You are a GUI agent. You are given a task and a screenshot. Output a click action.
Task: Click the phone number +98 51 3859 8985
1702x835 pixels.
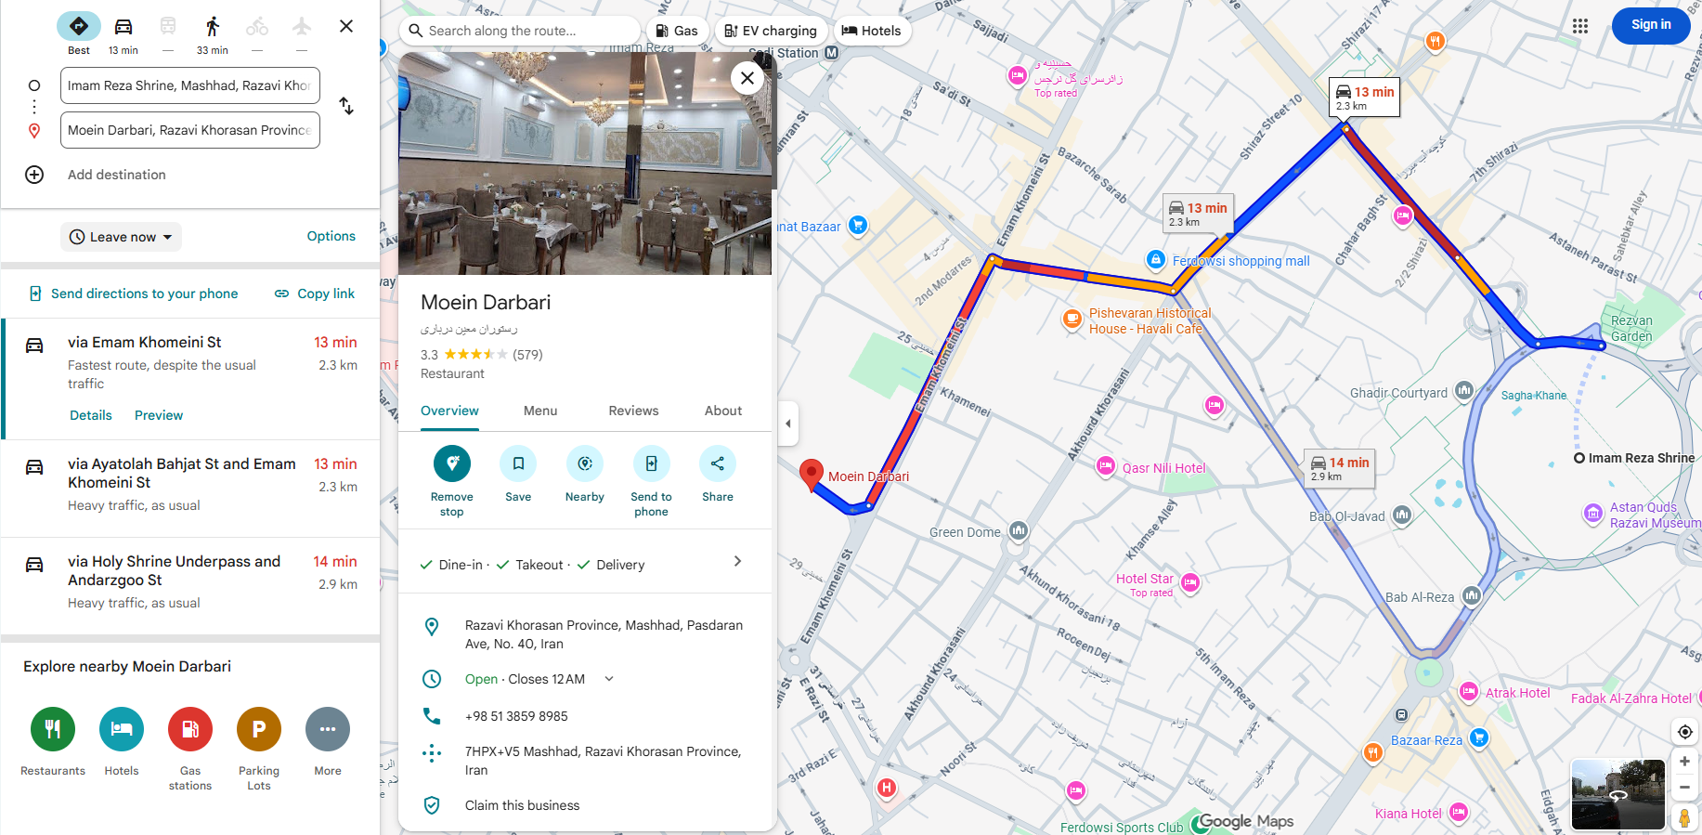coord(516,716)
